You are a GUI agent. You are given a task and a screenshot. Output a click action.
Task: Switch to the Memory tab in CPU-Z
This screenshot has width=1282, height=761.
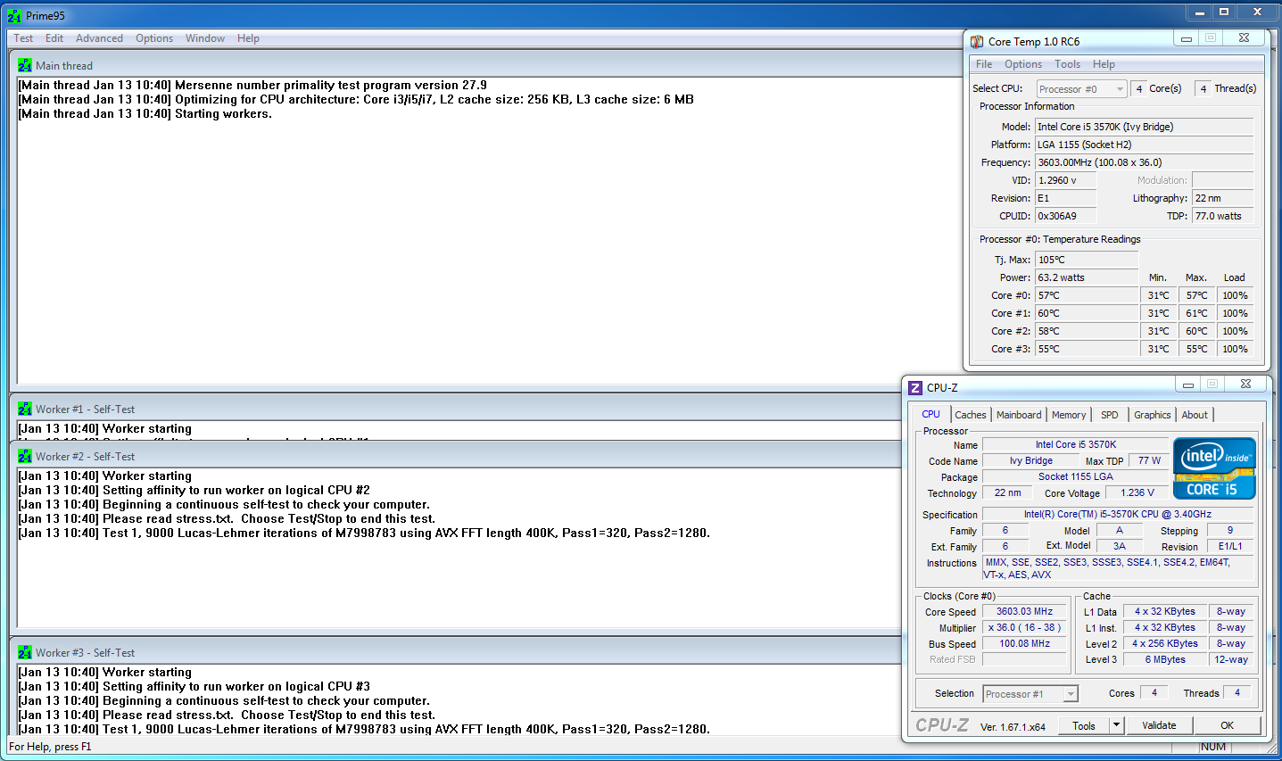point(1069,415)
